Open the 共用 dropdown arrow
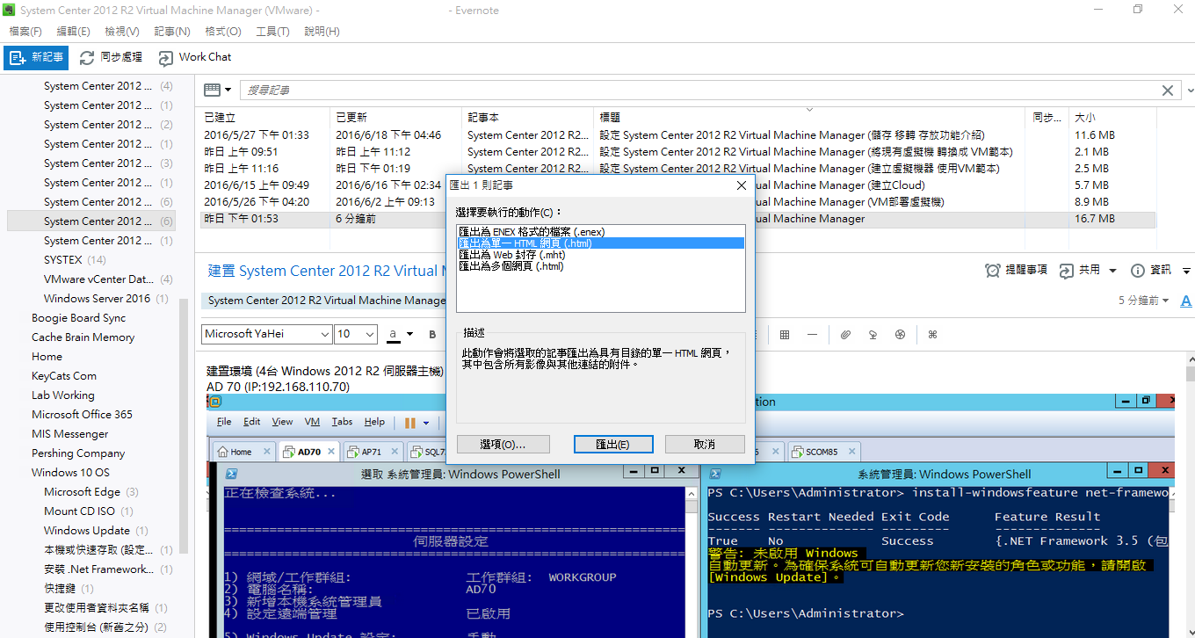The height and width of the screenshot is (638, 1195). (x=1112, y=271)
